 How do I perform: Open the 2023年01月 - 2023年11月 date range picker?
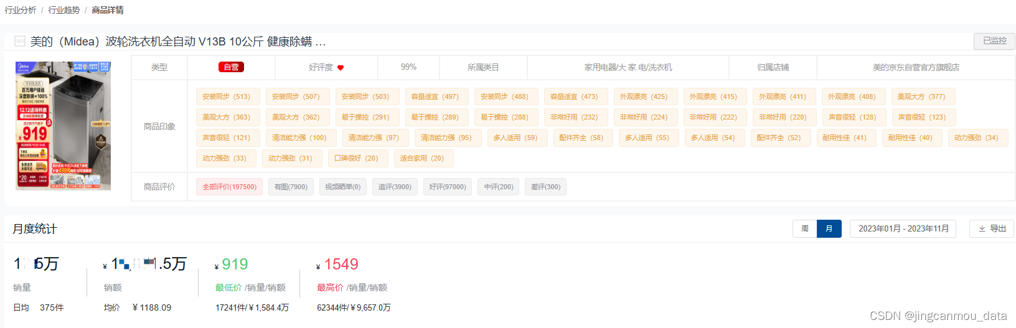pyautogui.click(x=903, y=228)
